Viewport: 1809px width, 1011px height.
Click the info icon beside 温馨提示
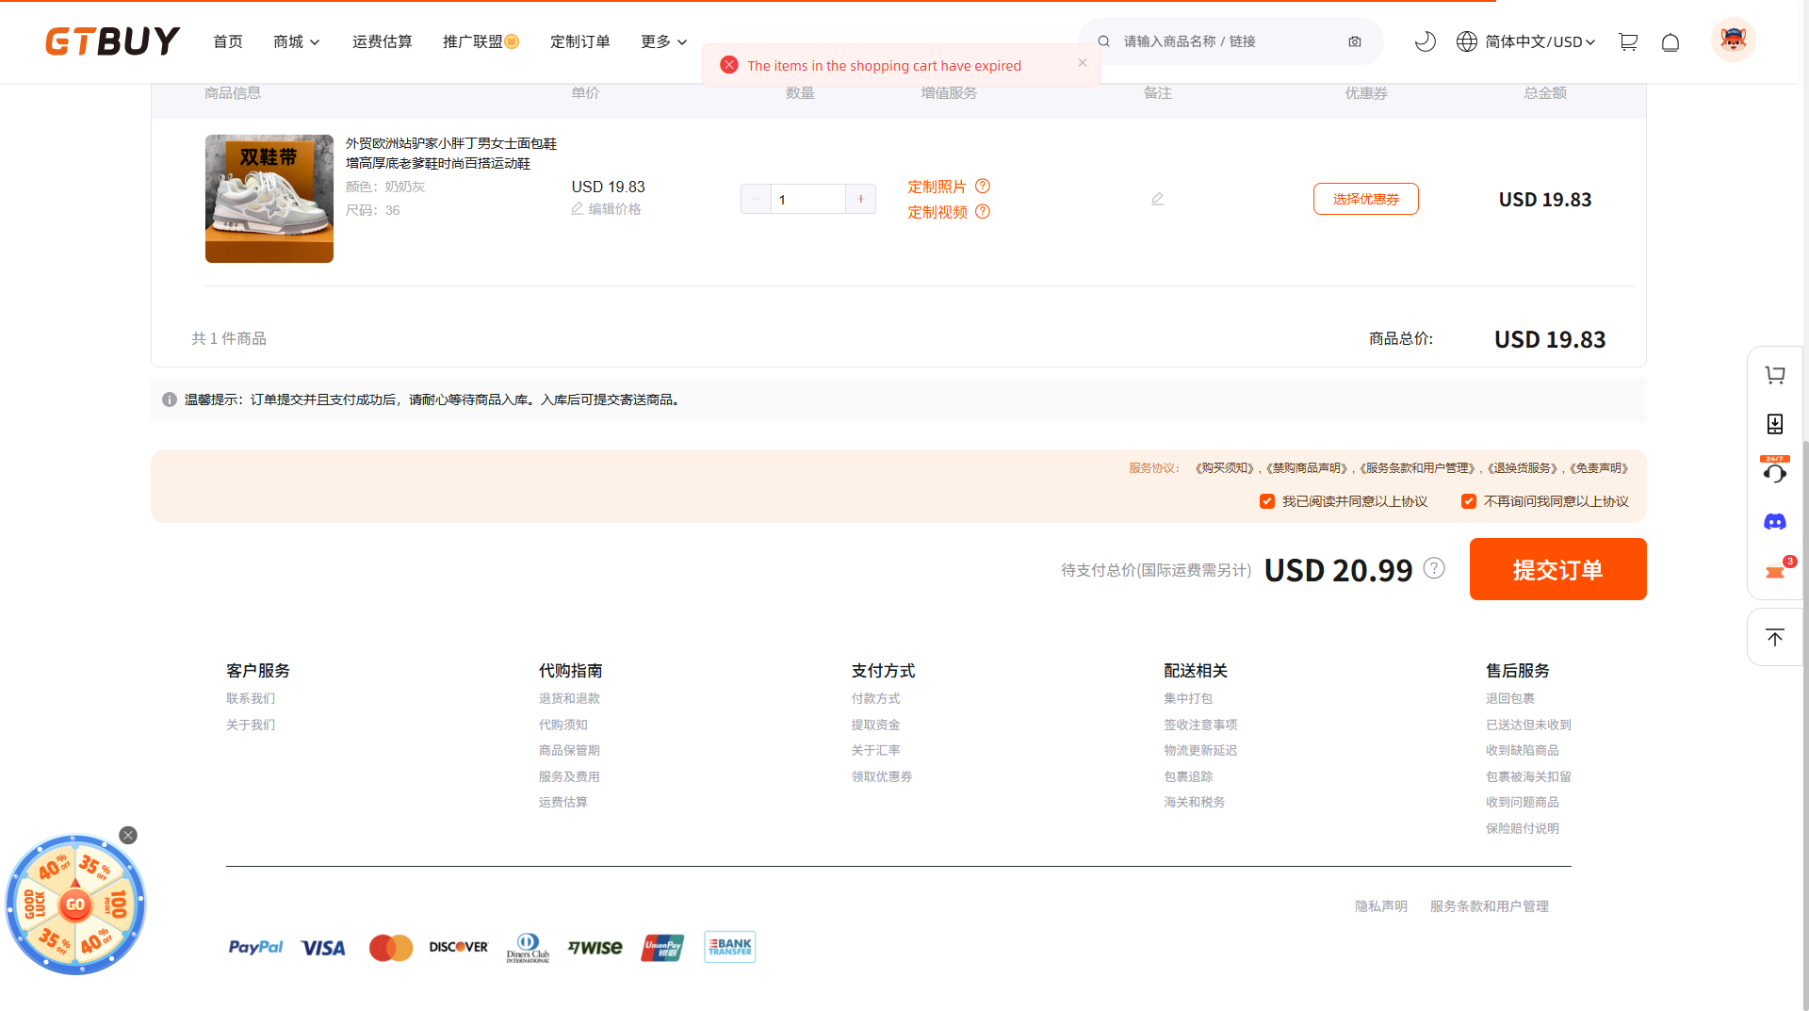(170, 400)
